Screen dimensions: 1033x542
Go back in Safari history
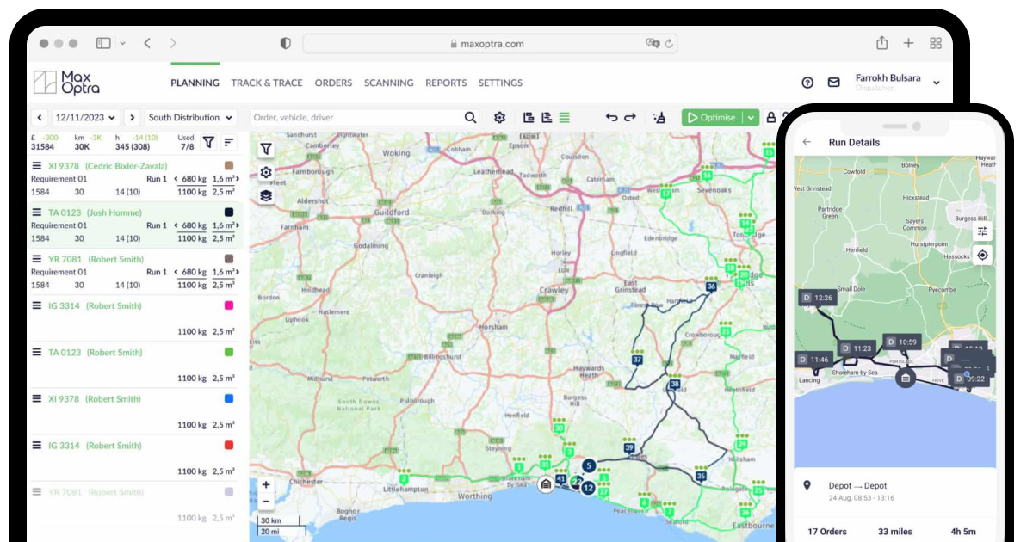click(147, 43)
